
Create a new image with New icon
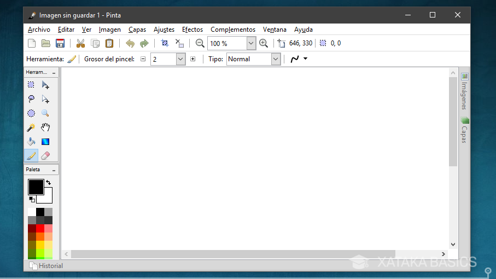point(32,43)
